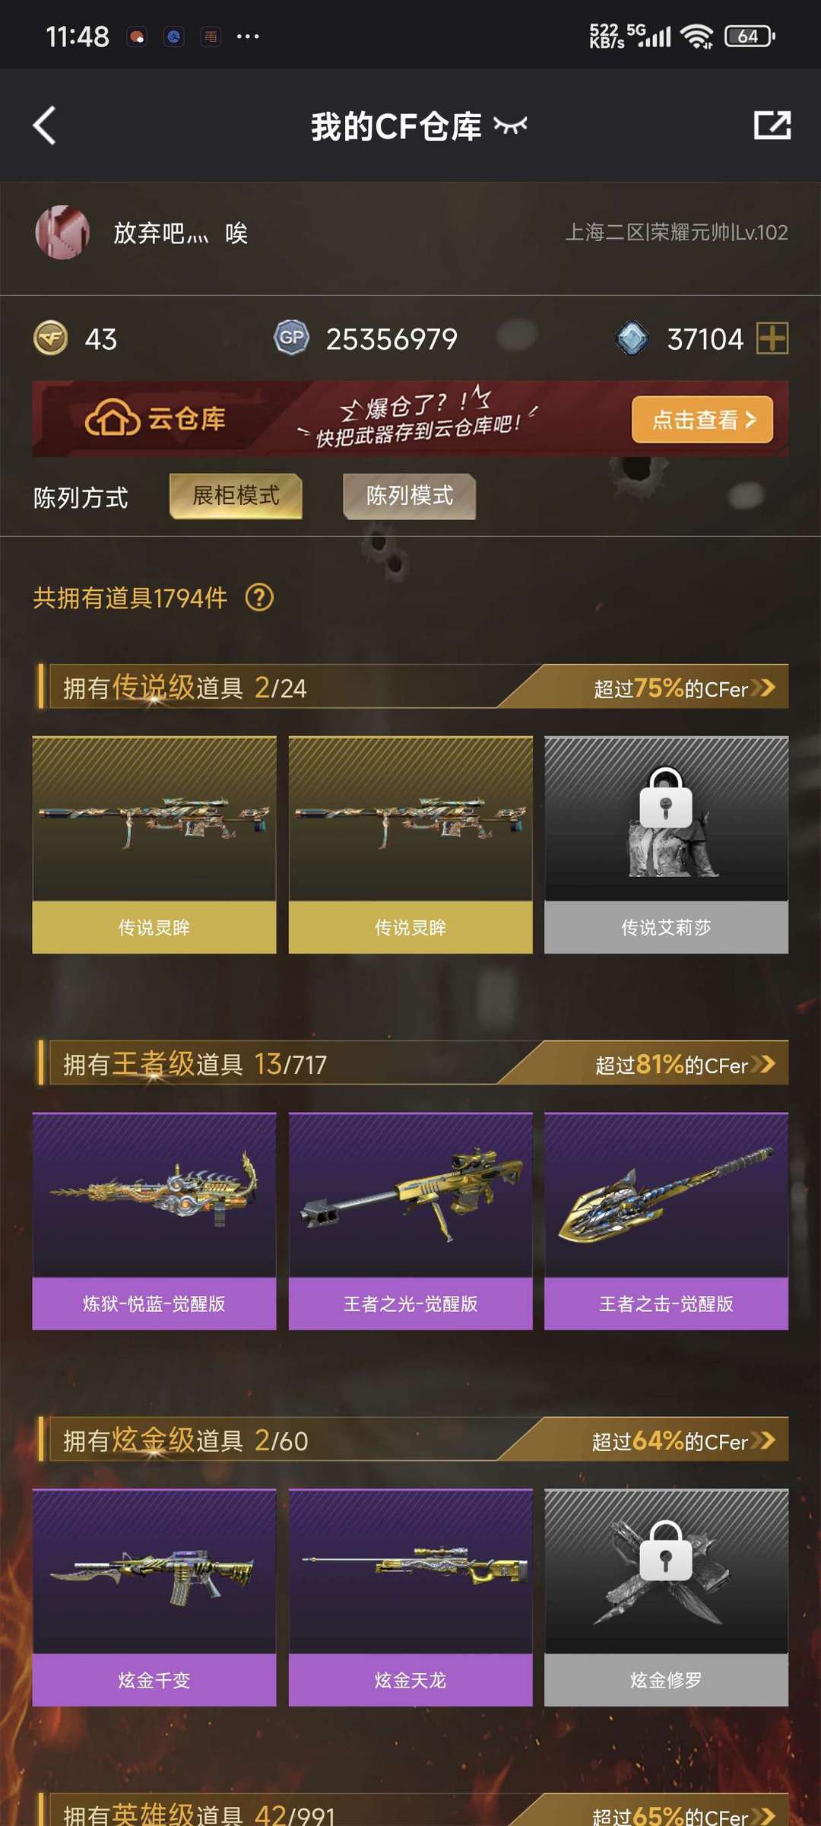The width and height of the screenshot is (821, 1826).
Task: Select 陈列模式 display mode
Action: coord(410,496)
